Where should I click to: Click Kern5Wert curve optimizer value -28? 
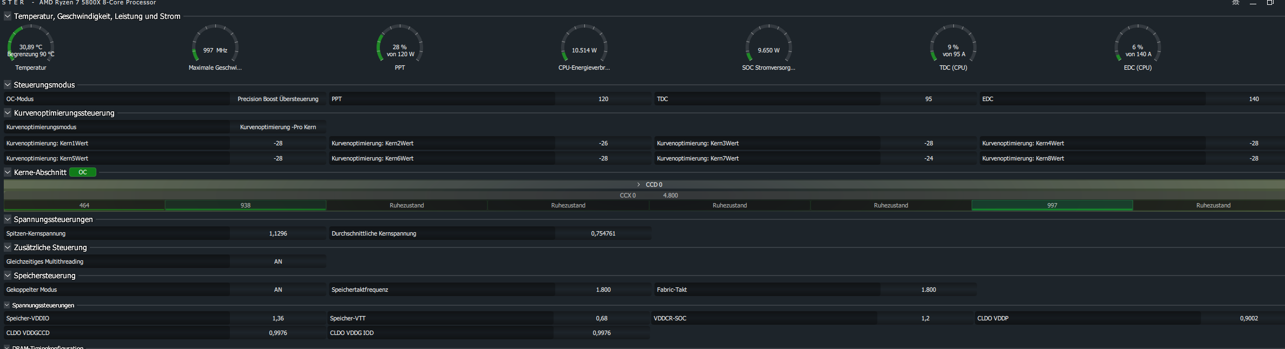[278, 158]
